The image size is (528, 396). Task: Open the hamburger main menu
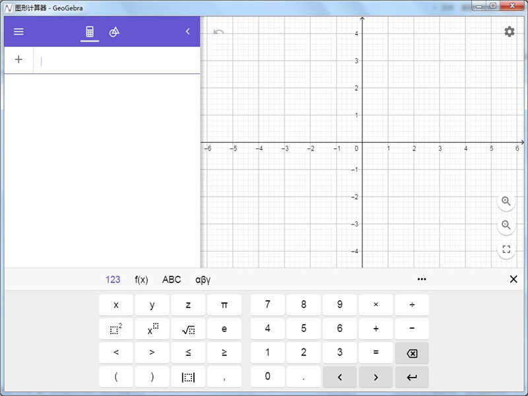(x=18, y=32)
